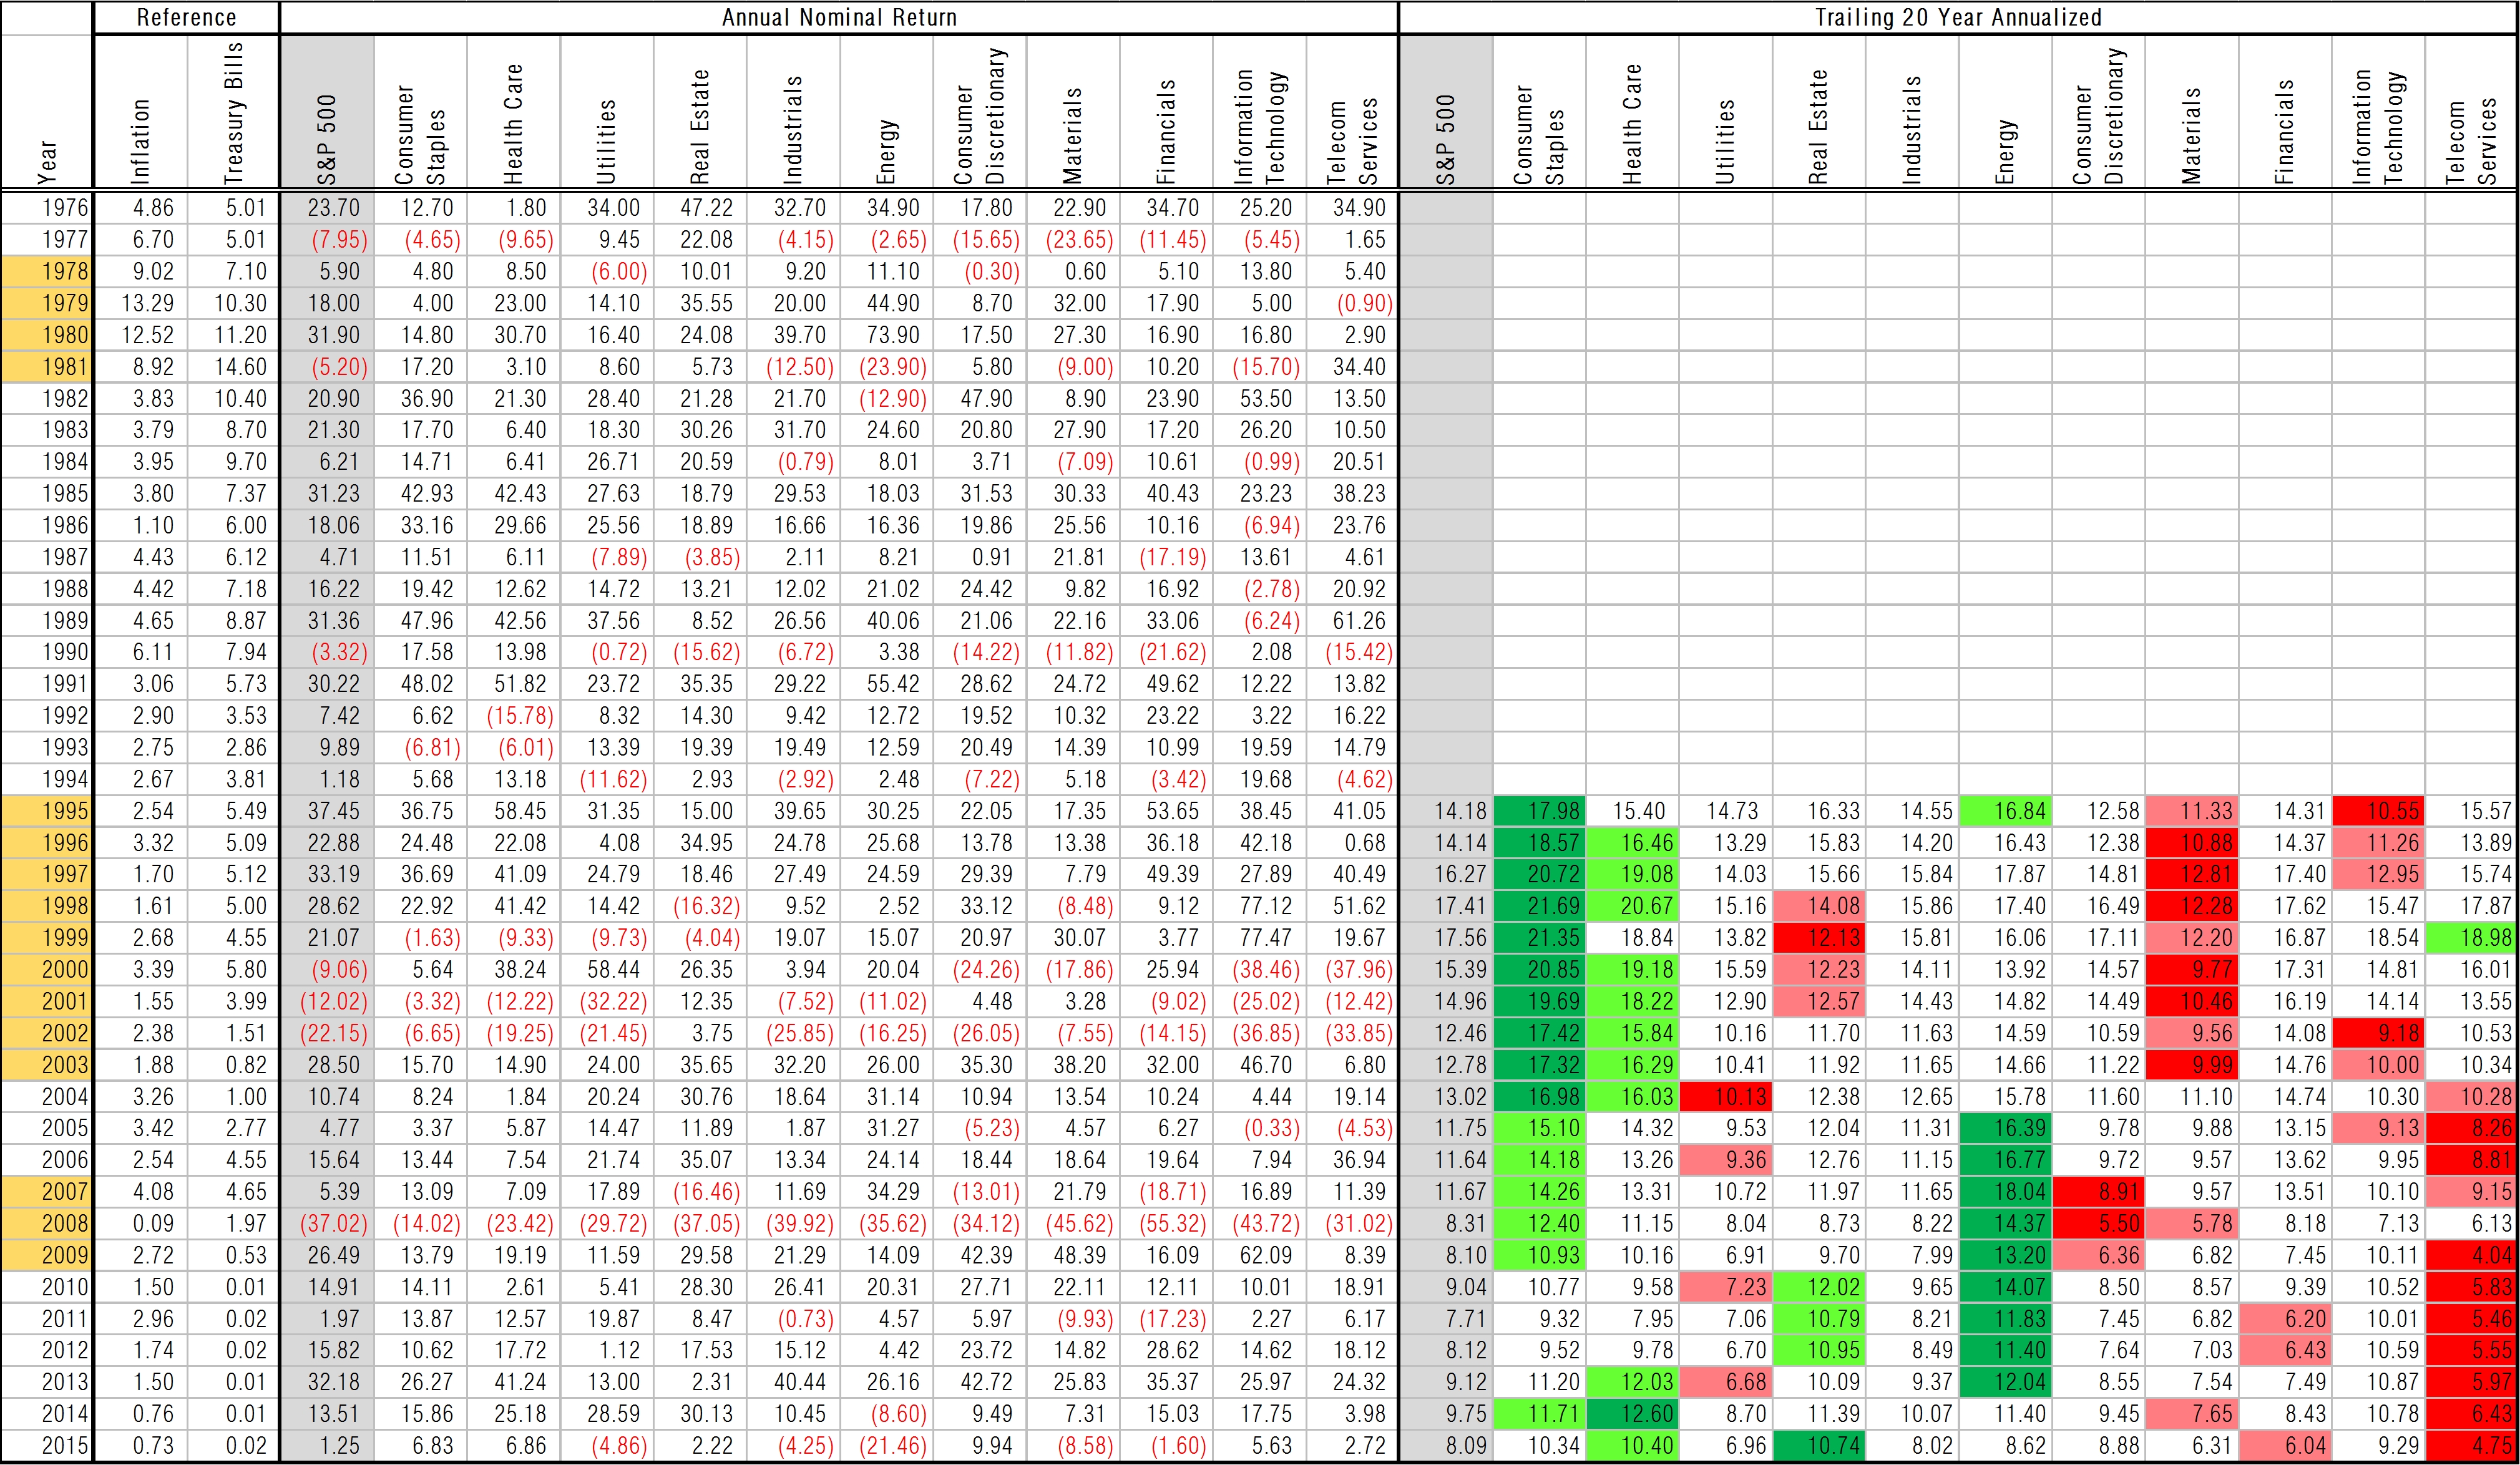Screen dimensions: 2520x1465
Task: Click the yellow 2008 year cell
Action: click(x=48, y=1223)
